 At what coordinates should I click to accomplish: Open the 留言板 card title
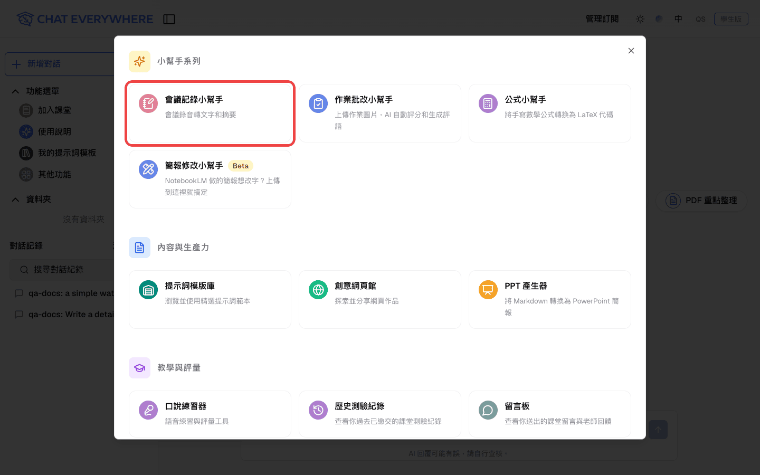click(517, 406)
